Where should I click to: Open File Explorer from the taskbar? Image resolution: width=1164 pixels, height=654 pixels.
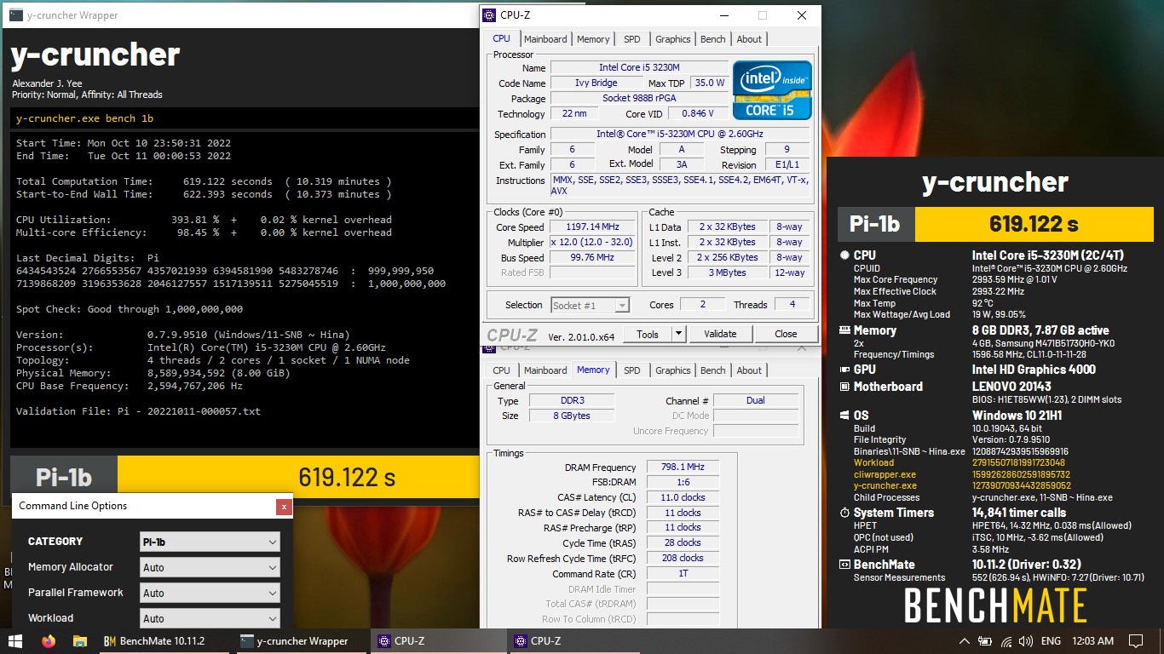[x=79, y=641]
